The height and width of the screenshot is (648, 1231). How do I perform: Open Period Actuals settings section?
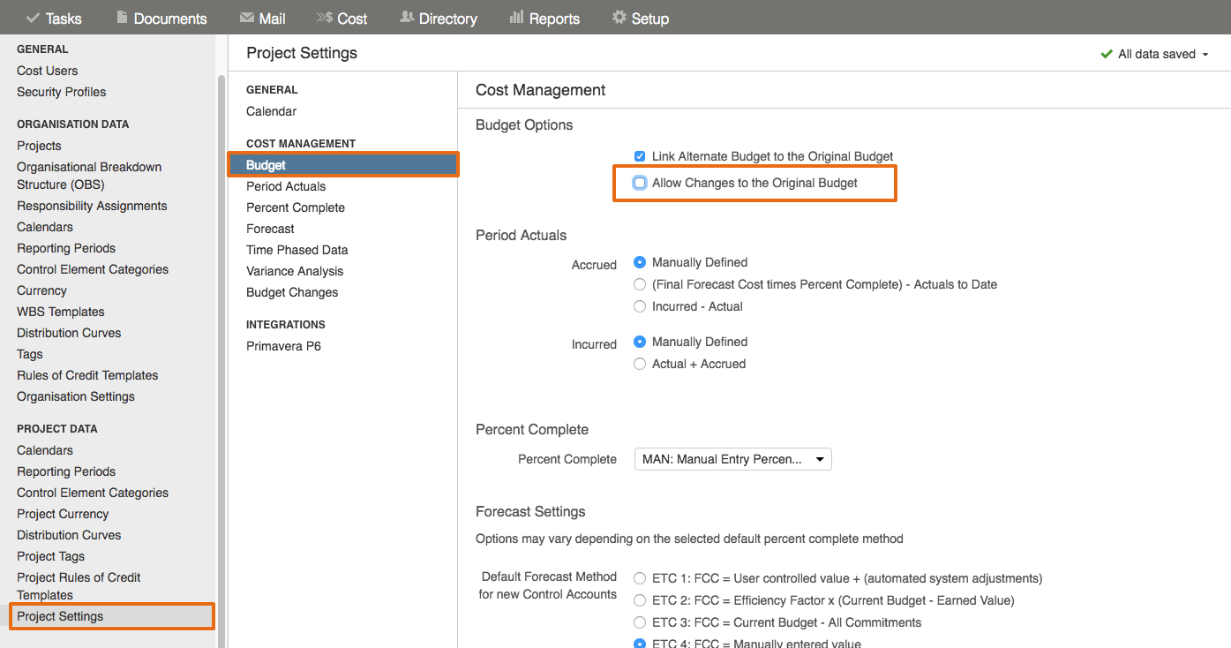click(286, 186)
